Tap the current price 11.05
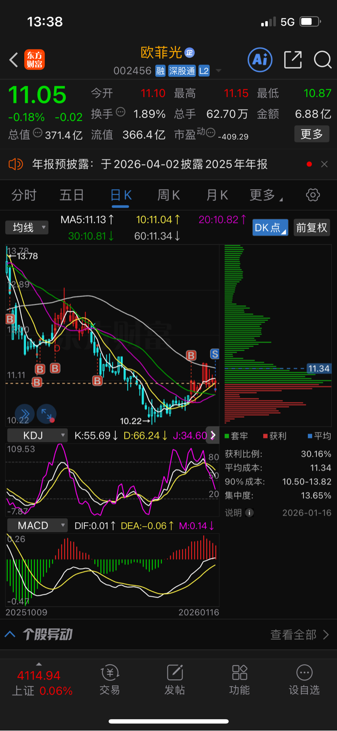 (x=37, y=95)
